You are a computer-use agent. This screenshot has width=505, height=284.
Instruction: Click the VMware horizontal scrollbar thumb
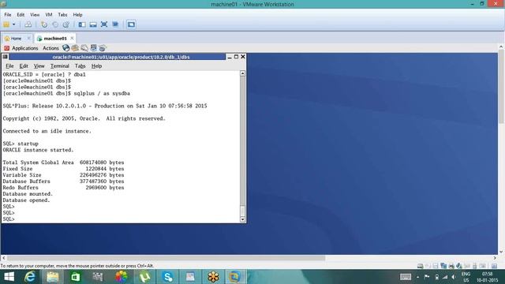point(166,258)
